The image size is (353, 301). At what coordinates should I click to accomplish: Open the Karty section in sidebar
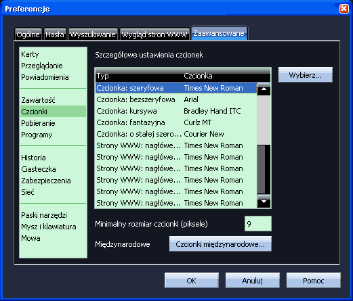[x=53, y=54]
